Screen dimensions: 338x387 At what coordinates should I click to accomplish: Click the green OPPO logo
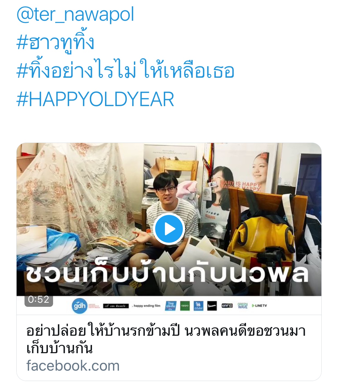coord(185,306)
